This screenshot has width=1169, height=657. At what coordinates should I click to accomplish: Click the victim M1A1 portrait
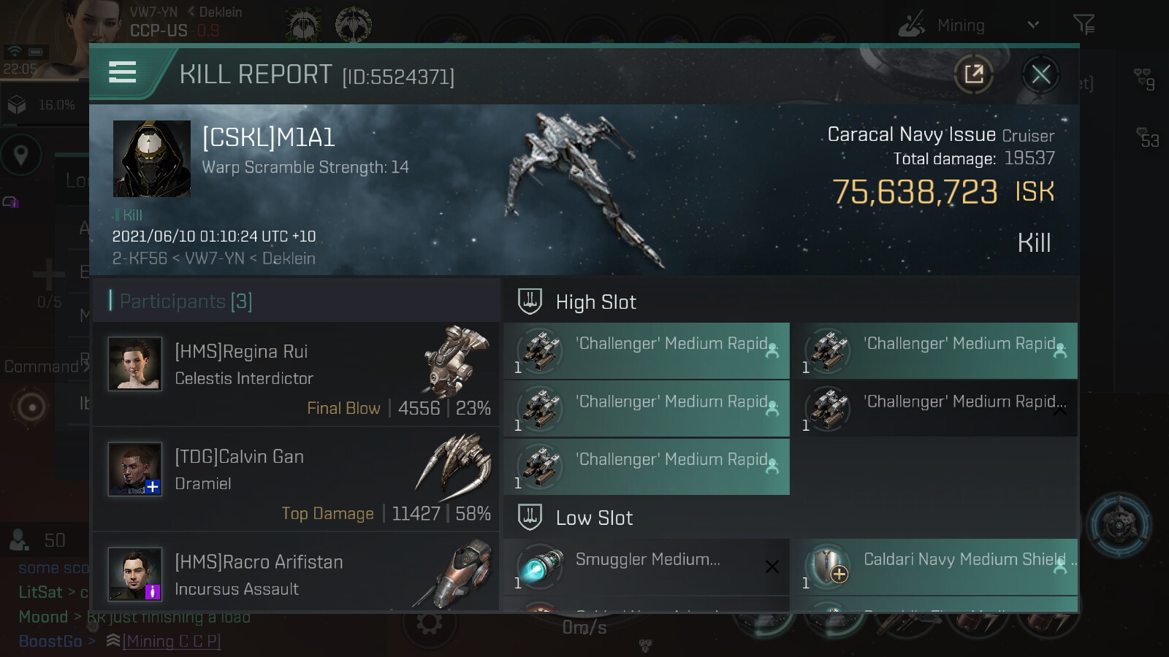(152, 159)
